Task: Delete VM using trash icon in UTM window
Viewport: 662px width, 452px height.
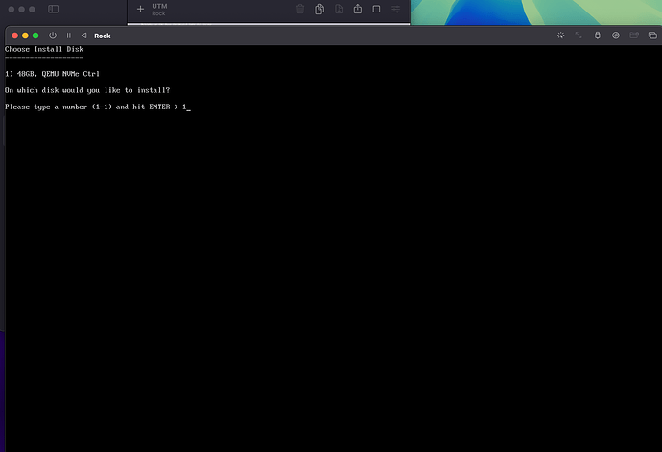Action: tap(300, 9)
